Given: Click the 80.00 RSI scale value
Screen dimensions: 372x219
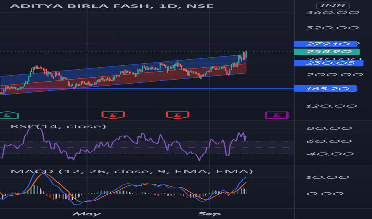Looking at the screenshot, I should click(329, 128).
